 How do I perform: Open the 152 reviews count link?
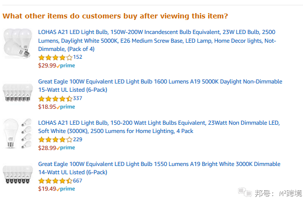pyautogui.click(x=78, y=57)
